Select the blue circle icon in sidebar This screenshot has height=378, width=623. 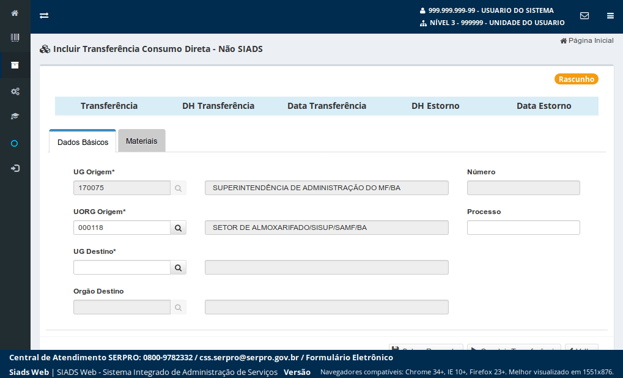14,144
